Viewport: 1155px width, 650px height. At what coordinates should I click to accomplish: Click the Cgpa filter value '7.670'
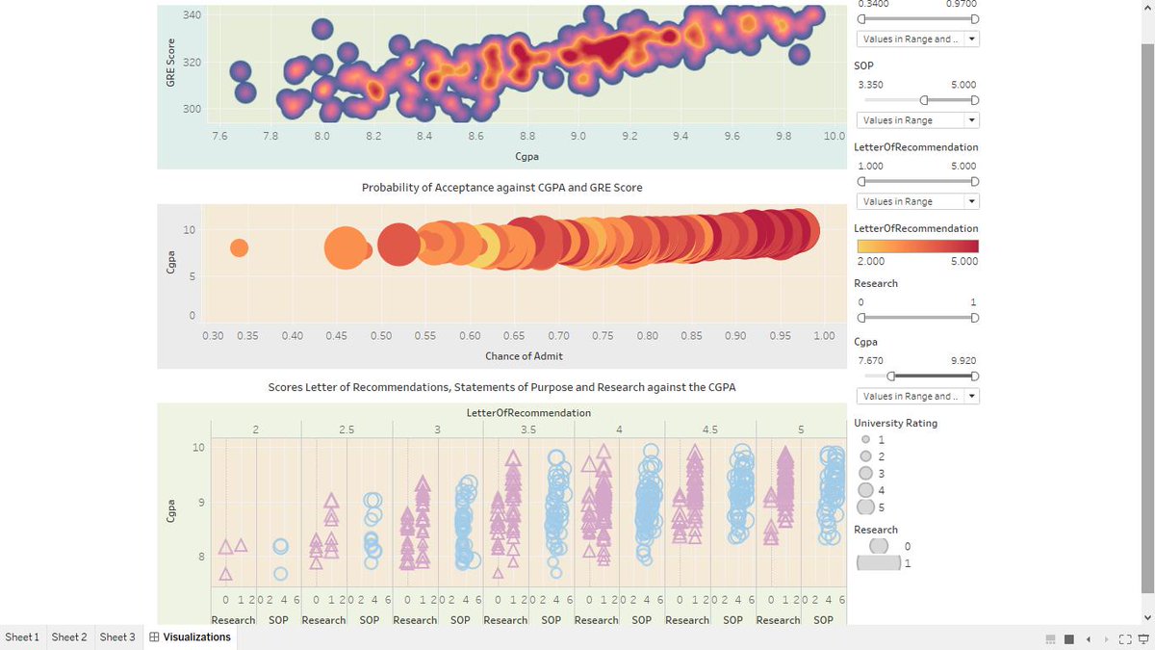[871, 361]
